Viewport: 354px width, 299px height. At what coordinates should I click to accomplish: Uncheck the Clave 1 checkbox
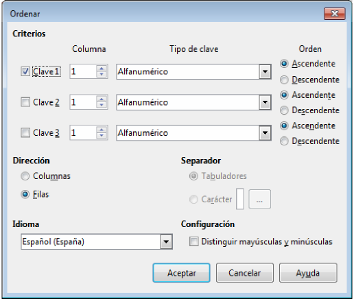tap(25, 71)
